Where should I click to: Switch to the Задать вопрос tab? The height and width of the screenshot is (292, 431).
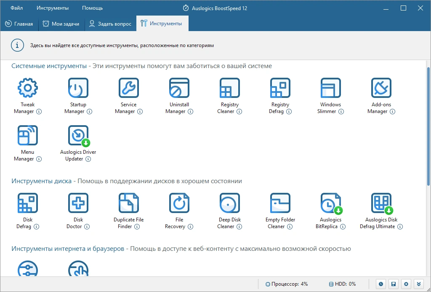(110, 24)
